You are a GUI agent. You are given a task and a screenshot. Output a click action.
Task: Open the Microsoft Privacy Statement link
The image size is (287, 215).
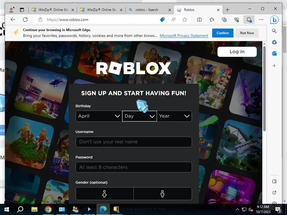pos(184,36)
